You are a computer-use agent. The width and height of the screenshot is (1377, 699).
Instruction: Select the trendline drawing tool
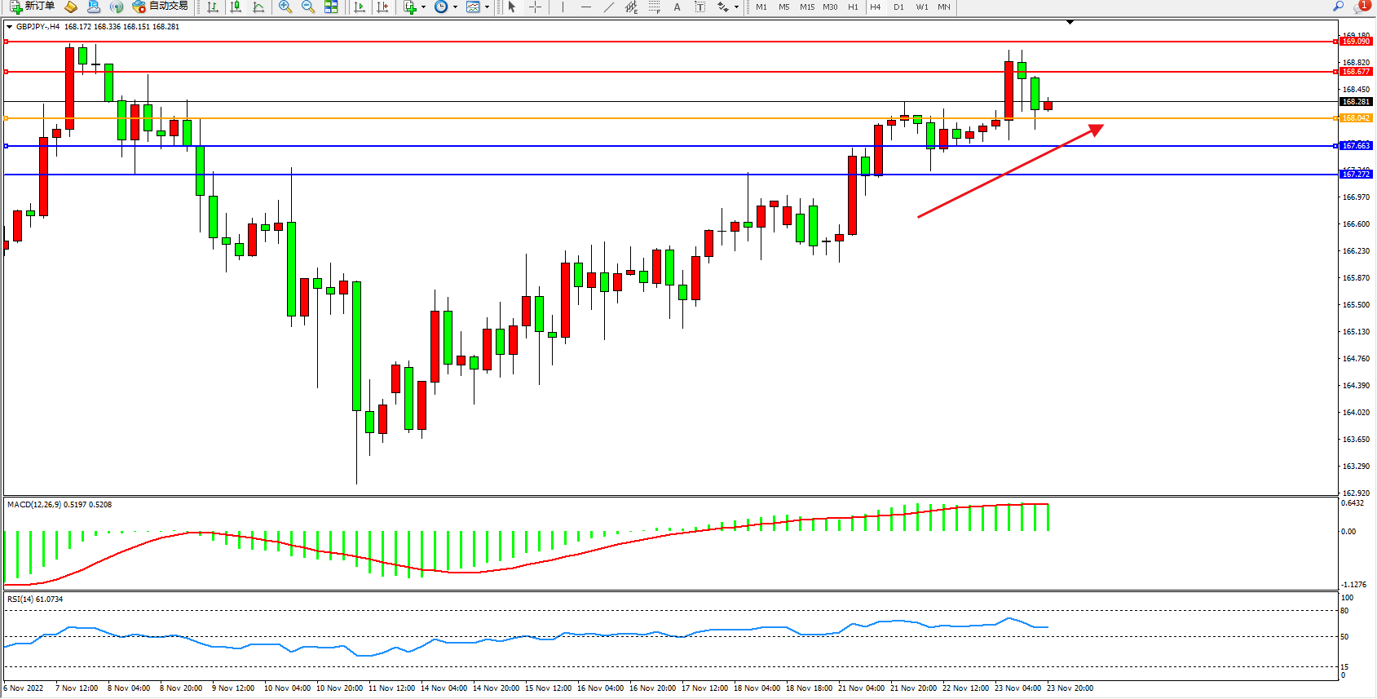pyautogui.click(x=608, y=7)
